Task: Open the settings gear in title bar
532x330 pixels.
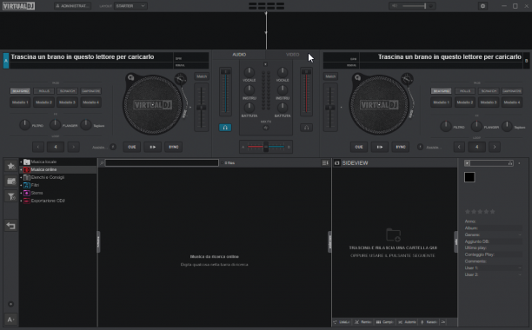Action: [x=482, y=6]
